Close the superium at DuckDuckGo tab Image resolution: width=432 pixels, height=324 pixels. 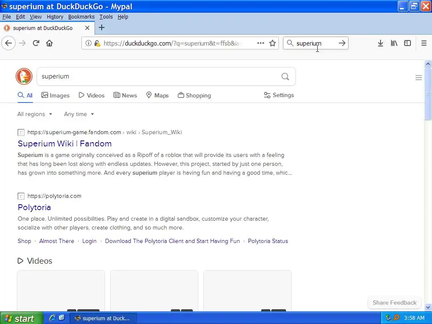87,28
